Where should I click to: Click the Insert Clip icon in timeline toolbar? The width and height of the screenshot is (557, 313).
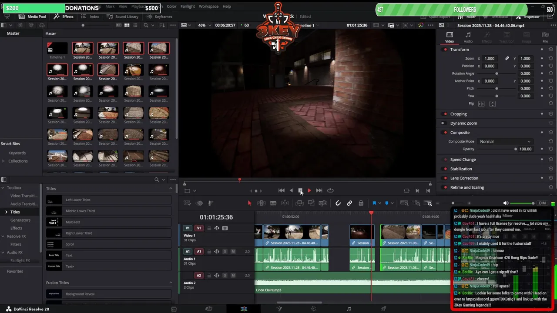[x=299, y=203]
